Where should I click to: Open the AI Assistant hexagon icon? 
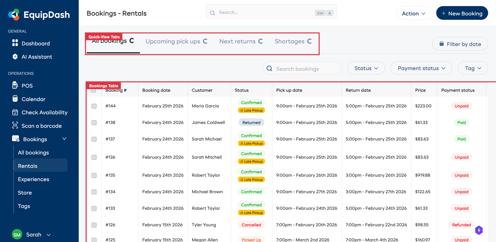pyautogui.click(x=15, y=56)
